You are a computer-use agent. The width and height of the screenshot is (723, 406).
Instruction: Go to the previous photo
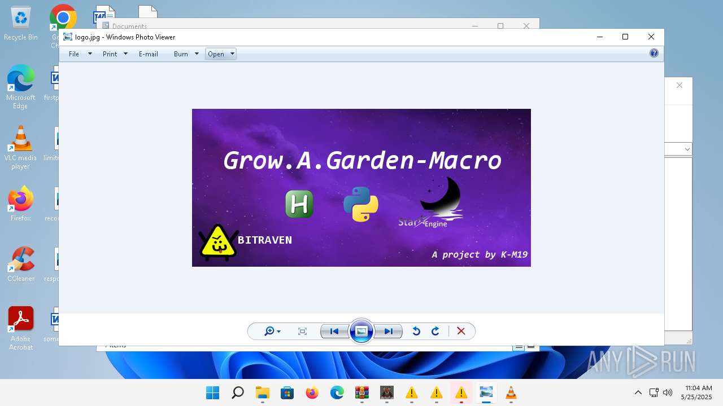coord(334,332)
